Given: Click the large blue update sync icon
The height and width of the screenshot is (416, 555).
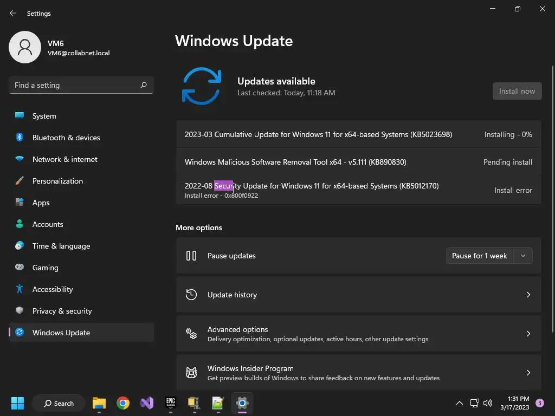Looking at the screenshot, I should tap(202, 86).
